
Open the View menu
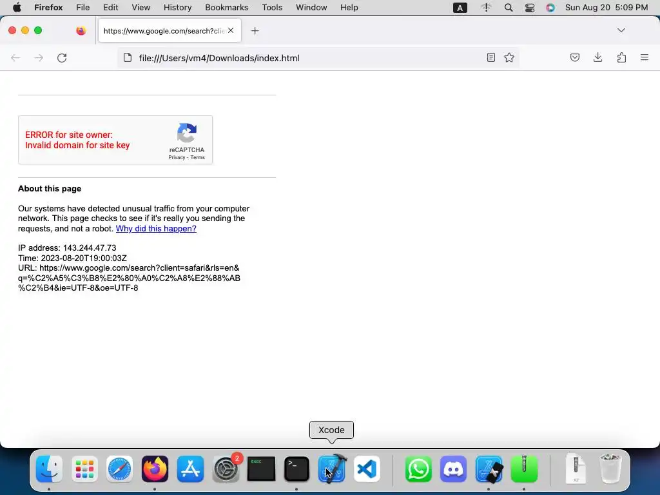pyautogui.click(x=141, y=8)
